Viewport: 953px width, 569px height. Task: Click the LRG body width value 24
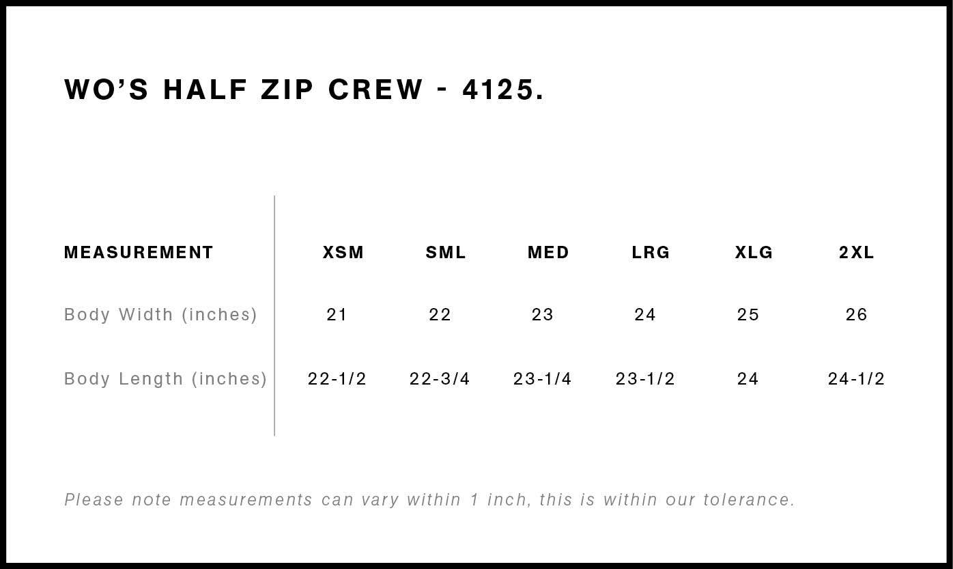tap(645, 315)
